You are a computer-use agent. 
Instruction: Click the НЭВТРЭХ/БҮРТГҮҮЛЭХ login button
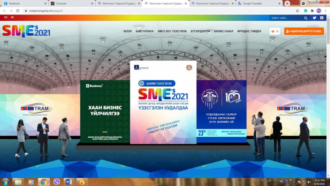pos(304,31)
